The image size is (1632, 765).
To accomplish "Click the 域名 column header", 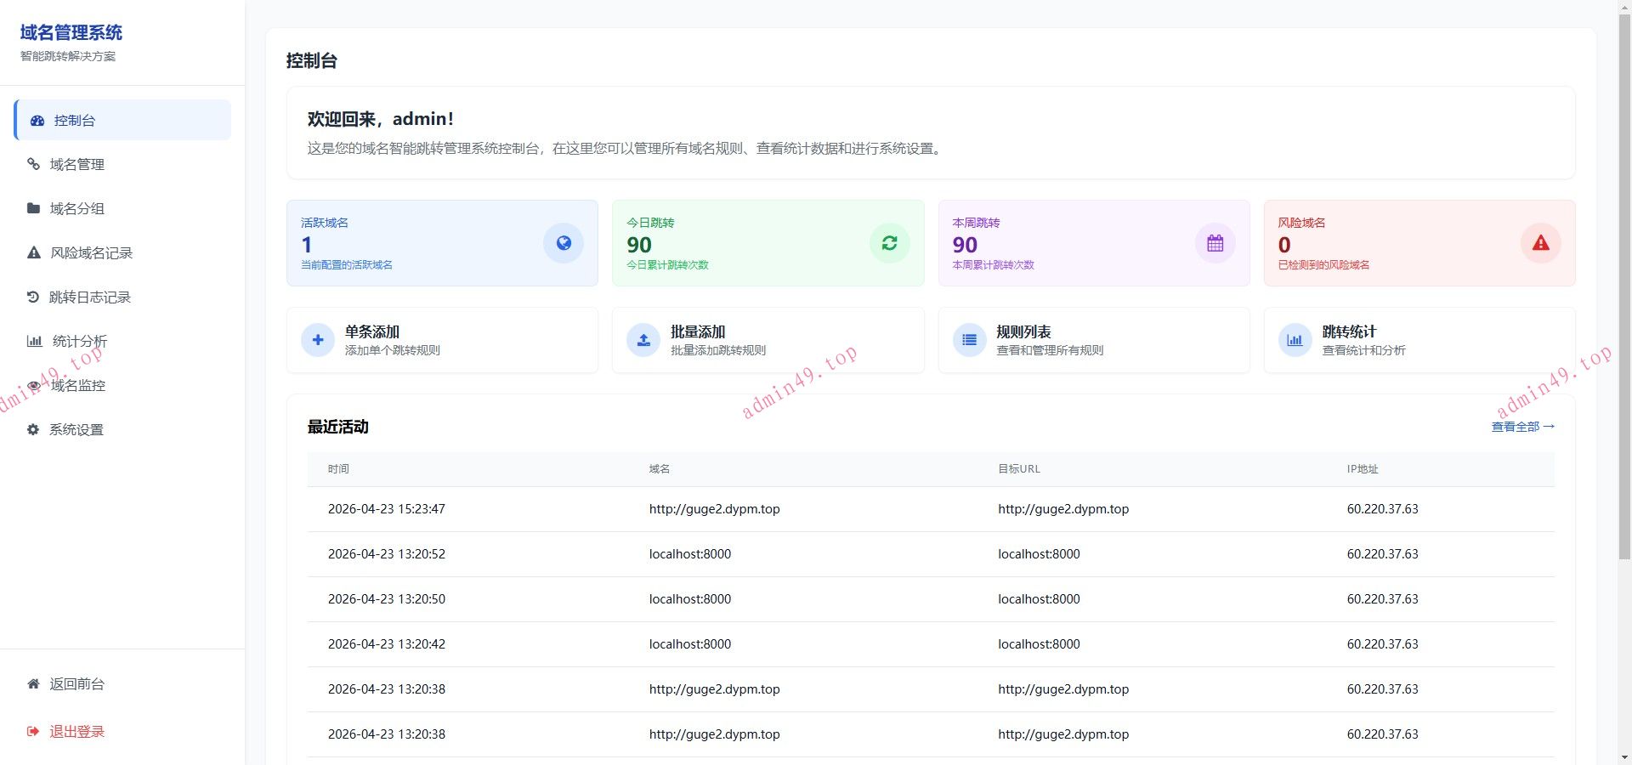I will [x=660, y=469].
